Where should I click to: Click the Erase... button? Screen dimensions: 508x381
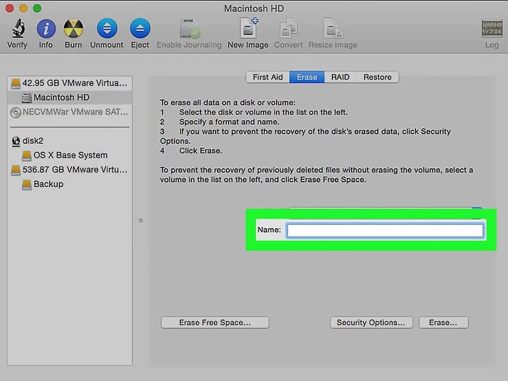click(x=443, y=323)
